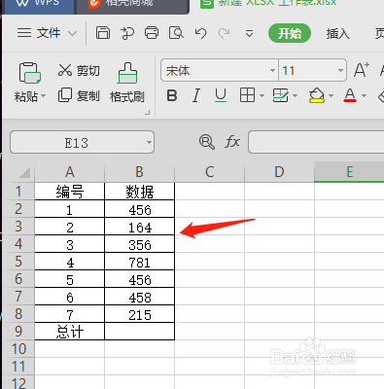
Task: Increase font size with A+ icon
Action: coord(362,70)
